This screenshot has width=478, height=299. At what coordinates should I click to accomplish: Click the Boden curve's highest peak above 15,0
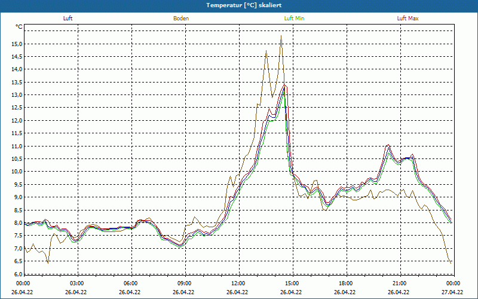281,36
